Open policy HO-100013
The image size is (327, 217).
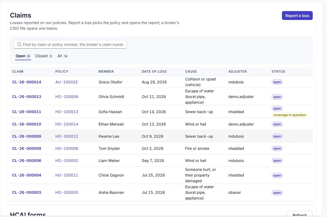point(67,112)
